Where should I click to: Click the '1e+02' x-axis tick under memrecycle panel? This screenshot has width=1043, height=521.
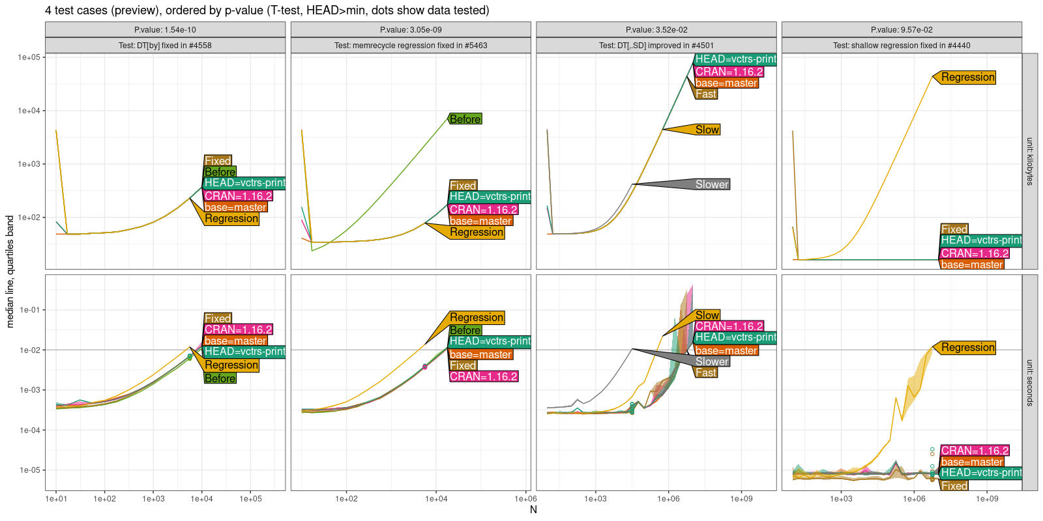click(x=346, y=499)
